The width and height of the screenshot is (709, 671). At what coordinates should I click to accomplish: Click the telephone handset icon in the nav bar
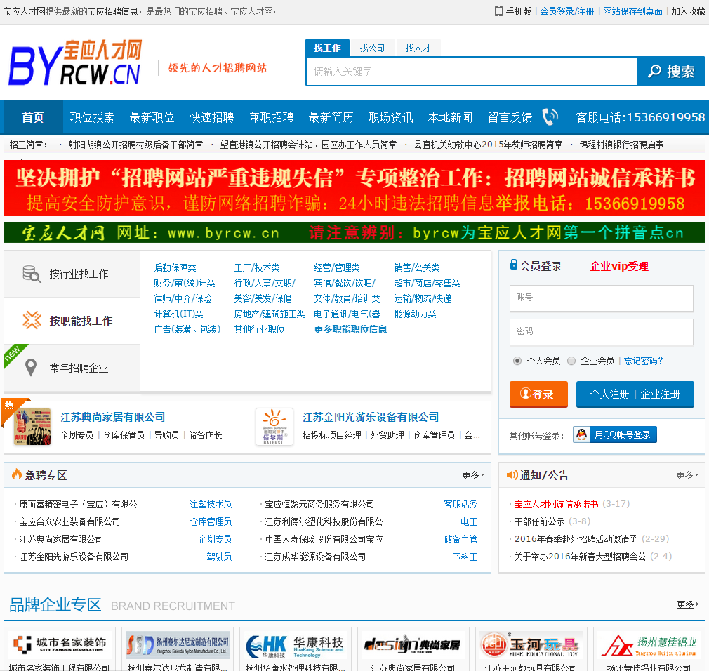[x=550, y=117]
